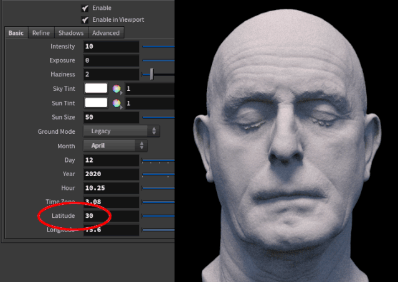
Task: Click the Year field showing 2020
Action: [x=111, y=174]
